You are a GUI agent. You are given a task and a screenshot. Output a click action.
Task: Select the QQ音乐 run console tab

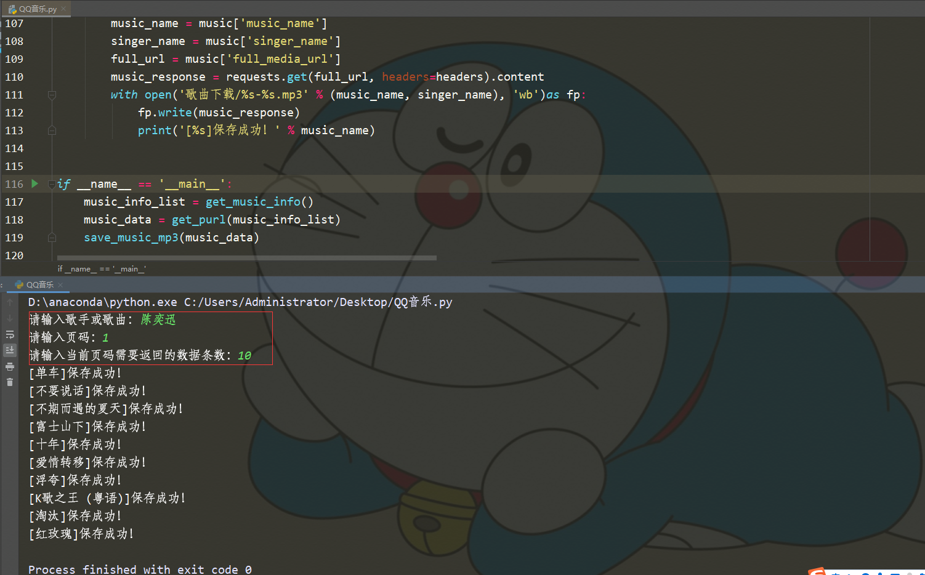(39, 284)
